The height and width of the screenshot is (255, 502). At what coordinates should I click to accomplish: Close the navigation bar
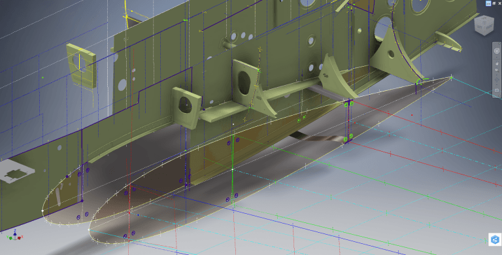pos(499,44)
